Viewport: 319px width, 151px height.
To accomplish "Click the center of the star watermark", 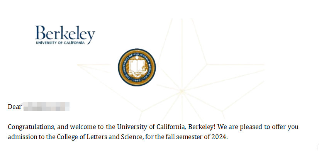I will click(x=182, y=91).
